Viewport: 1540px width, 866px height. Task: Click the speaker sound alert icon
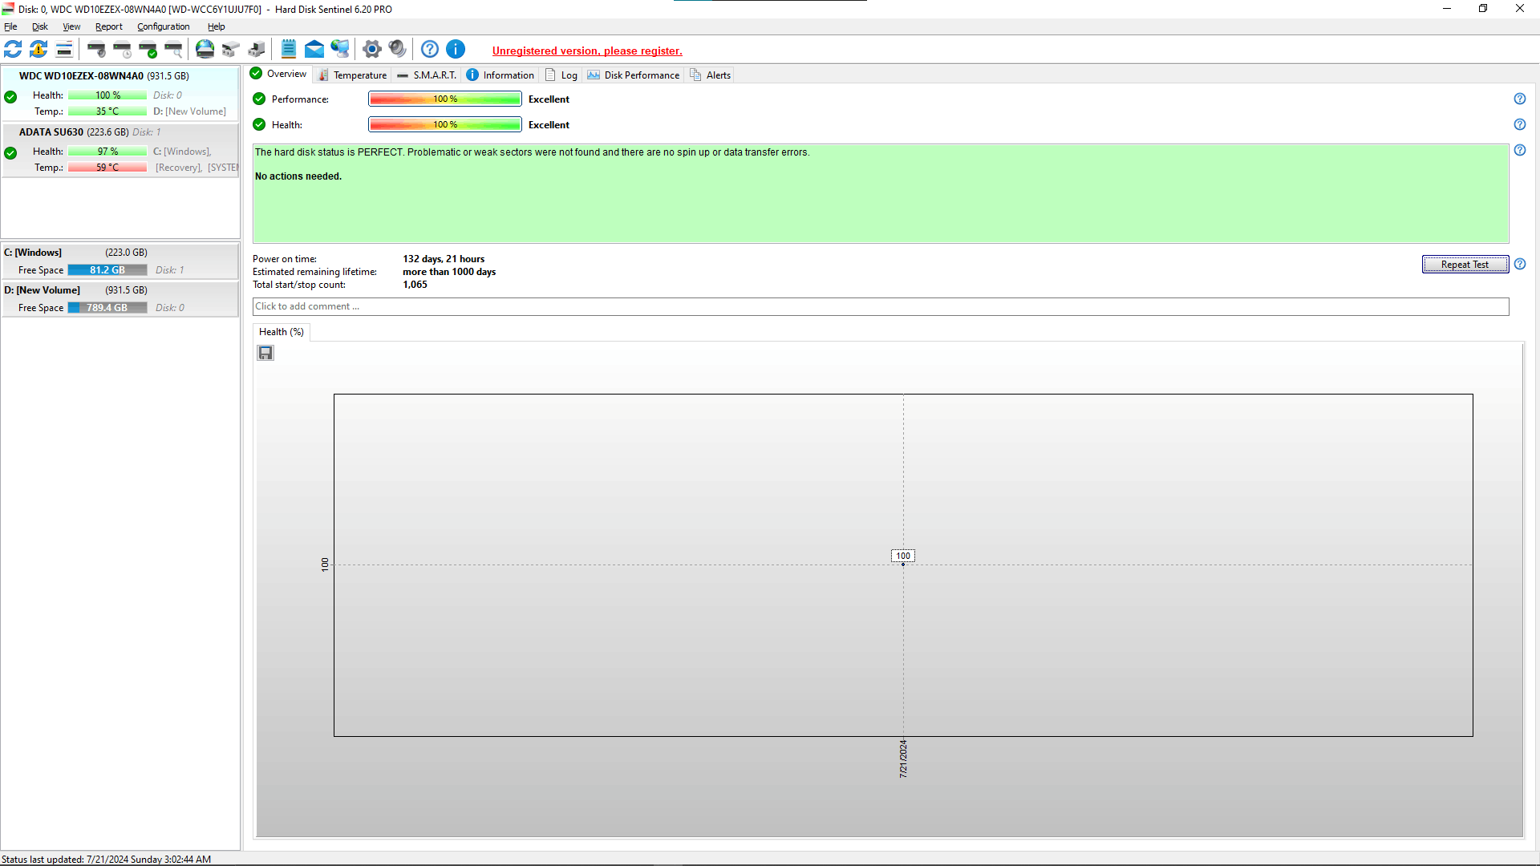(x=397, y=50)
